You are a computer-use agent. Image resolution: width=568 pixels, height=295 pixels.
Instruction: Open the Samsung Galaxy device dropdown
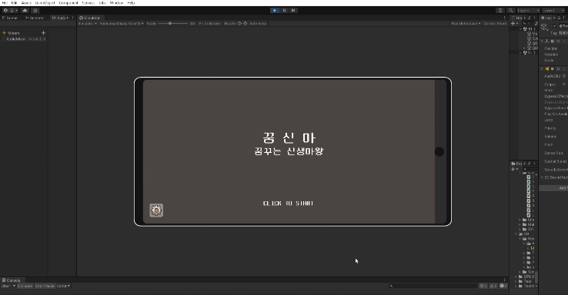tap(122, 24)
